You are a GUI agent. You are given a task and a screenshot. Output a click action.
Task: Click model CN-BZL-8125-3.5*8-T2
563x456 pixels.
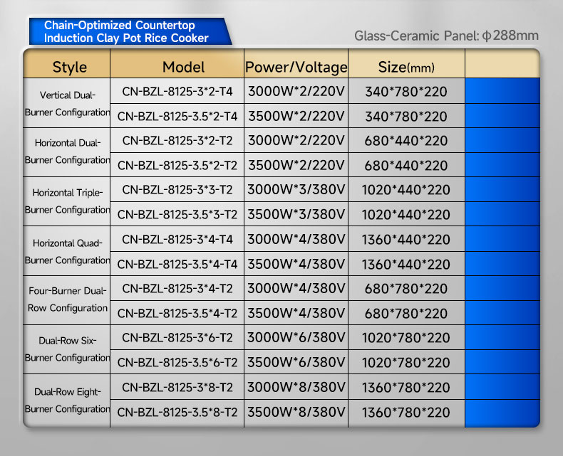(x=177, y=412)
